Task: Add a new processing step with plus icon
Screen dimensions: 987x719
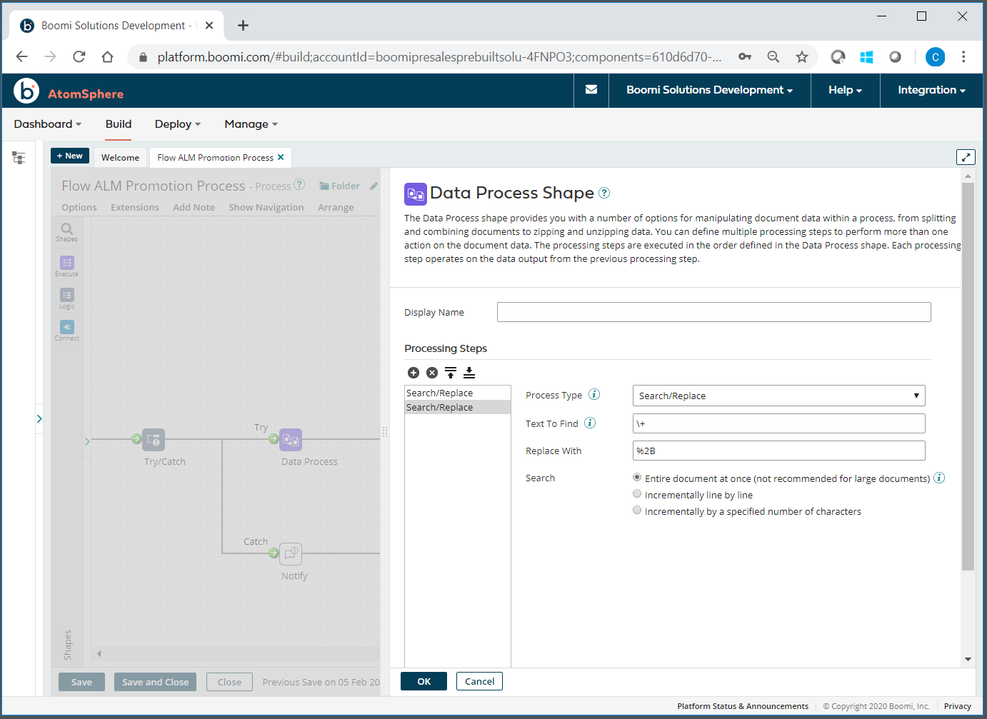Action: tap(414, 372)
